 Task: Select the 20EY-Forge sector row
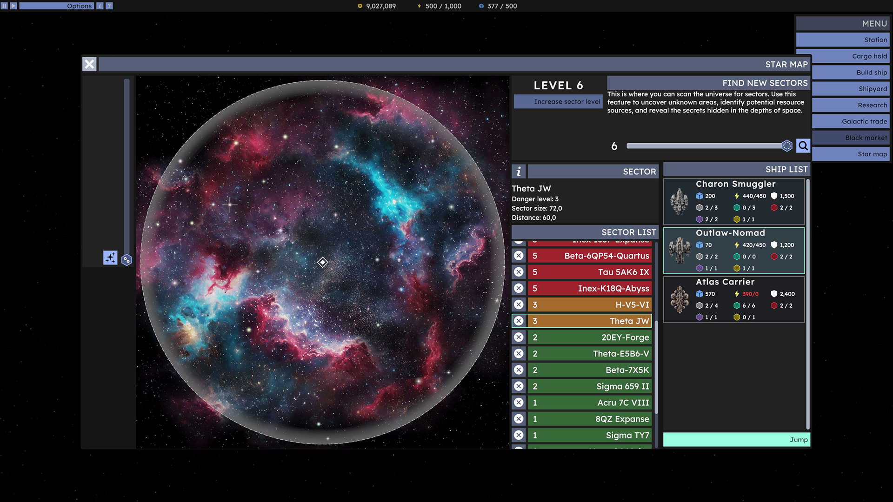tap(590, 337)
